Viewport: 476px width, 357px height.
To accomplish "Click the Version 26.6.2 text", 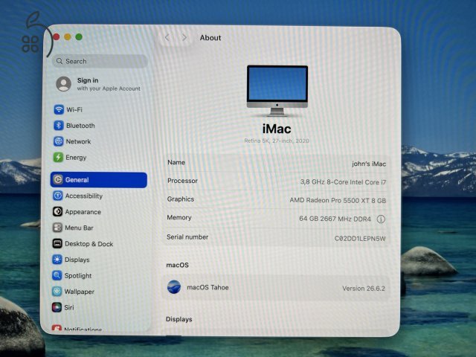I will pos(364,289).
